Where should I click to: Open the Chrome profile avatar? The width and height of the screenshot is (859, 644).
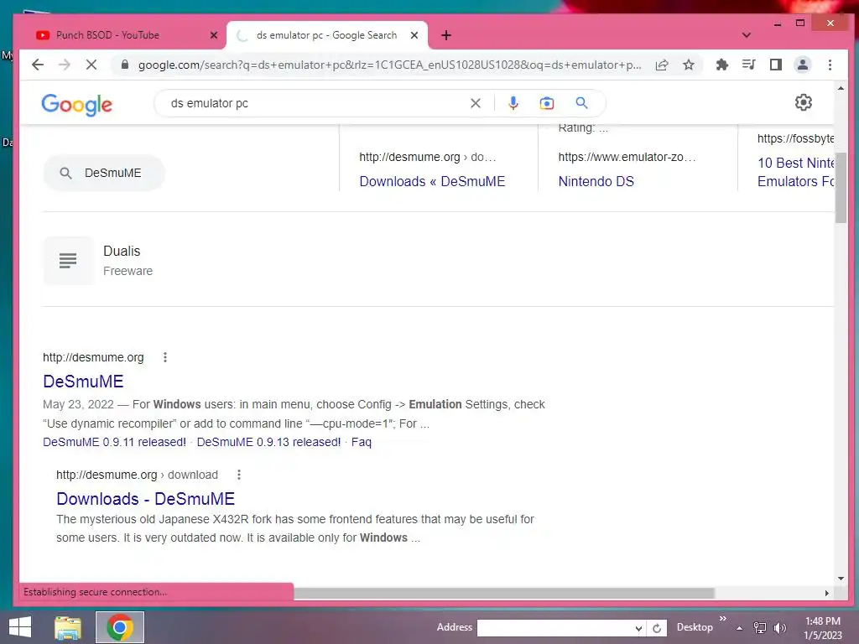[x=803, y=65]
